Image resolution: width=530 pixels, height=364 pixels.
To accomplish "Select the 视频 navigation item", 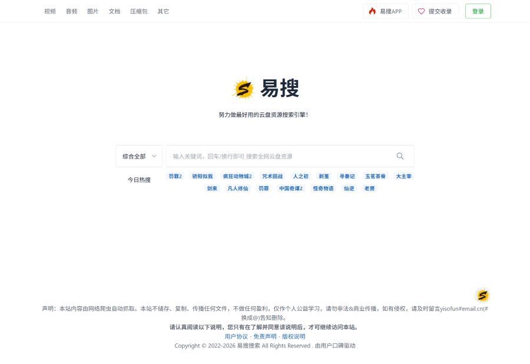I will [50, 11].
